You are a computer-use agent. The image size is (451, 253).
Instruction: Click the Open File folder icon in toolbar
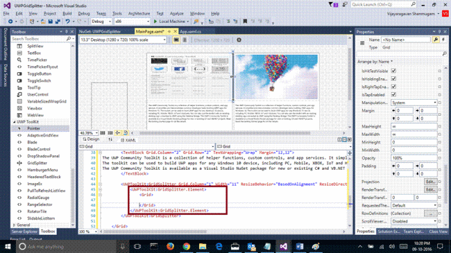(43, 21)
